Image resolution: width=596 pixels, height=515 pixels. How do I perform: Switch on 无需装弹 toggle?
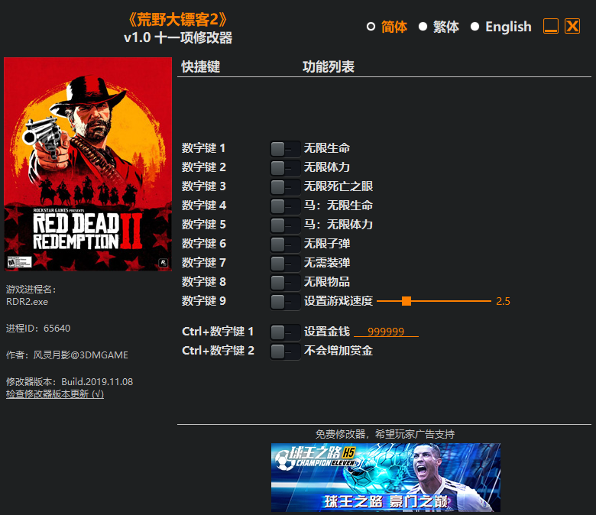click(x=285, y=264)
